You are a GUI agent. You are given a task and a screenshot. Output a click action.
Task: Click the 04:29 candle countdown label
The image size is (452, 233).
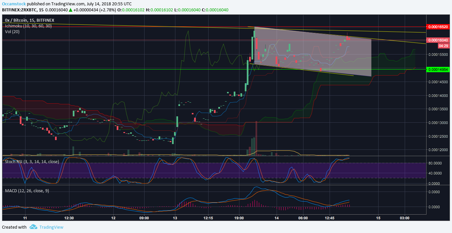pos(443,45)
